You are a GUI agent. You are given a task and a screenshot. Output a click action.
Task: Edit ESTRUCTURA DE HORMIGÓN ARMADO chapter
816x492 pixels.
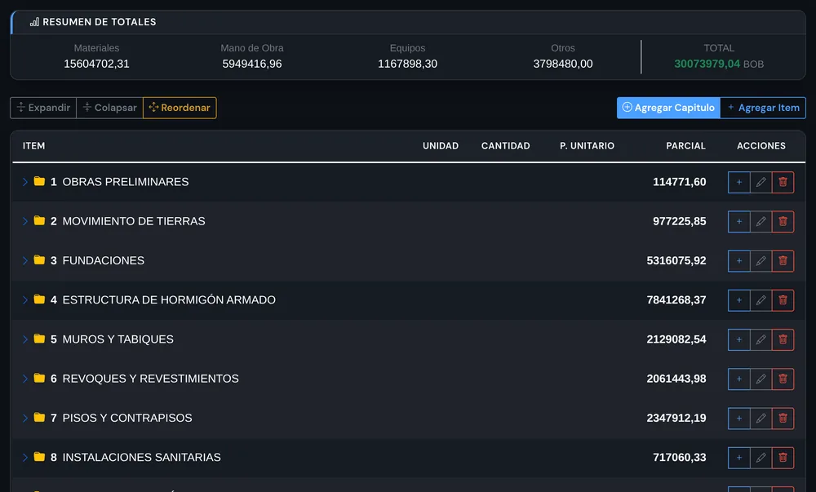[x=761, y=300]
